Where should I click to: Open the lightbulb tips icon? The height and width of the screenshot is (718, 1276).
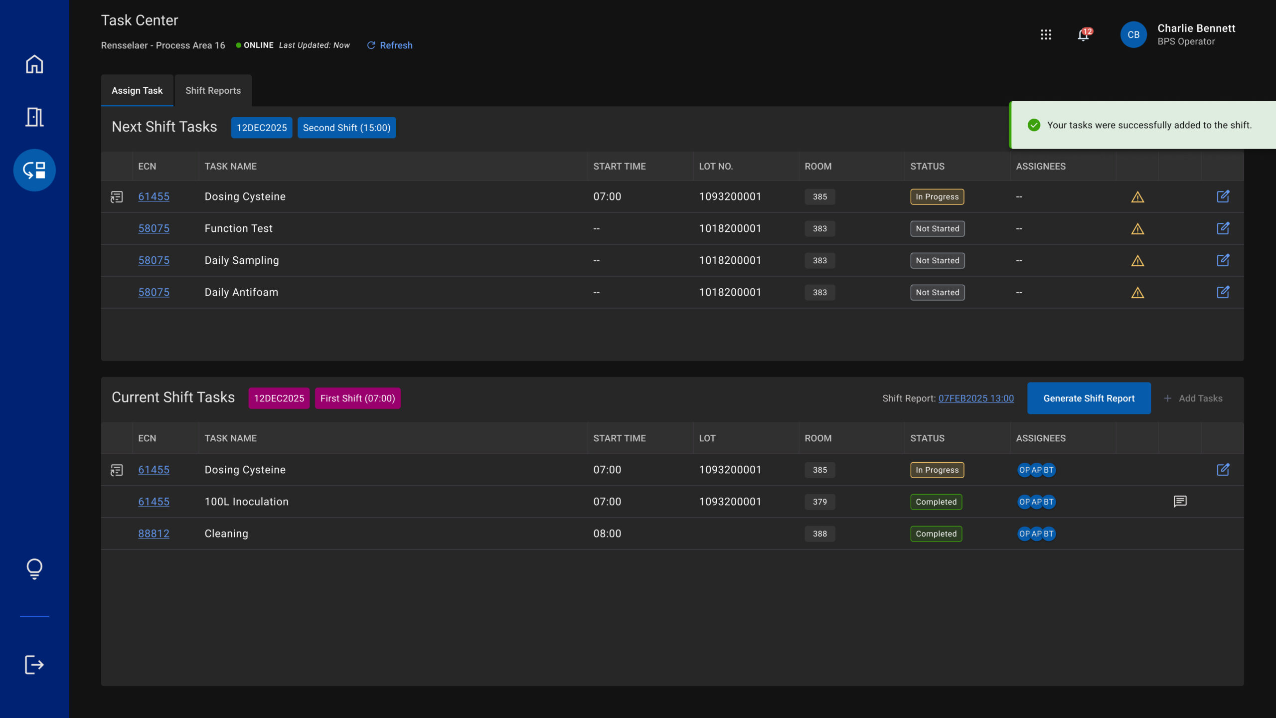[34, 568]
